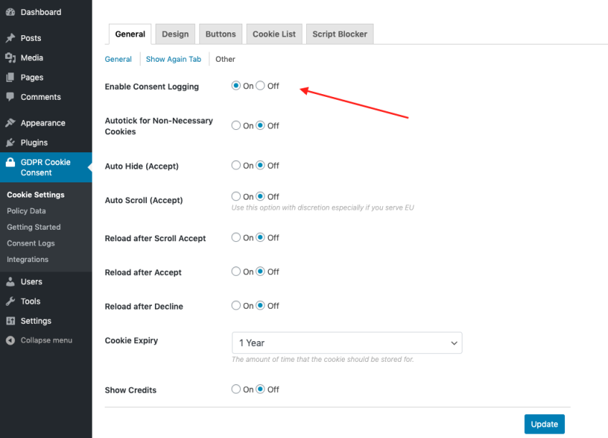Click the Update button
This screenshot has width=608, height=438.
(x=544, y=424)
